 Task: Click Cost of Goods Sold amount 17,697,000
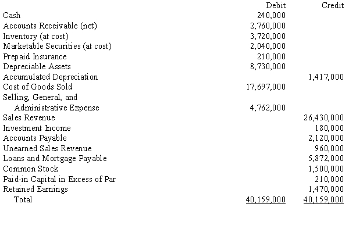pyautogui.click(x=266, y=87)
